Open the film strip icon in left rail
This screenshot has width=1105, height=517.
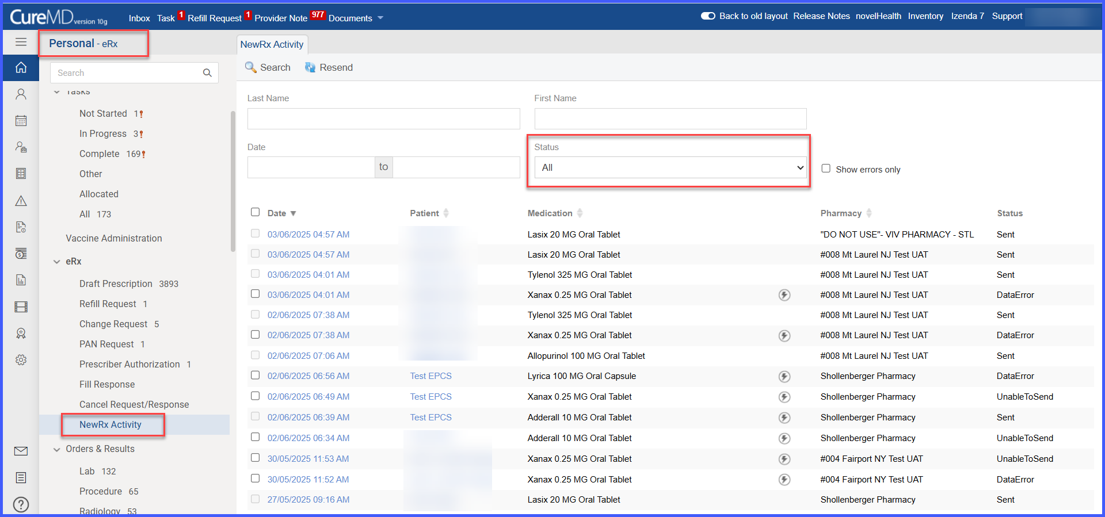tap(21, 307)
